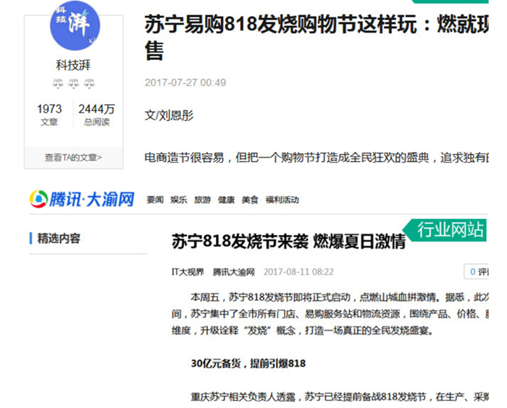The height and width of the screenshot is (408, 507).
Task: Click the 腾讯·大渝网 logo
Action: [x=81, y=199]
